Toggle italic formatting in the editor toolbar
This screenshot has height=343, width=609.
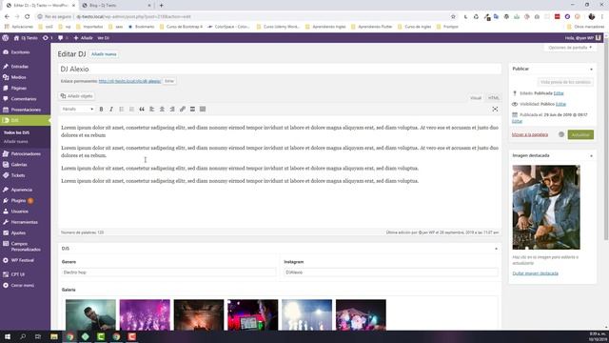111,110
